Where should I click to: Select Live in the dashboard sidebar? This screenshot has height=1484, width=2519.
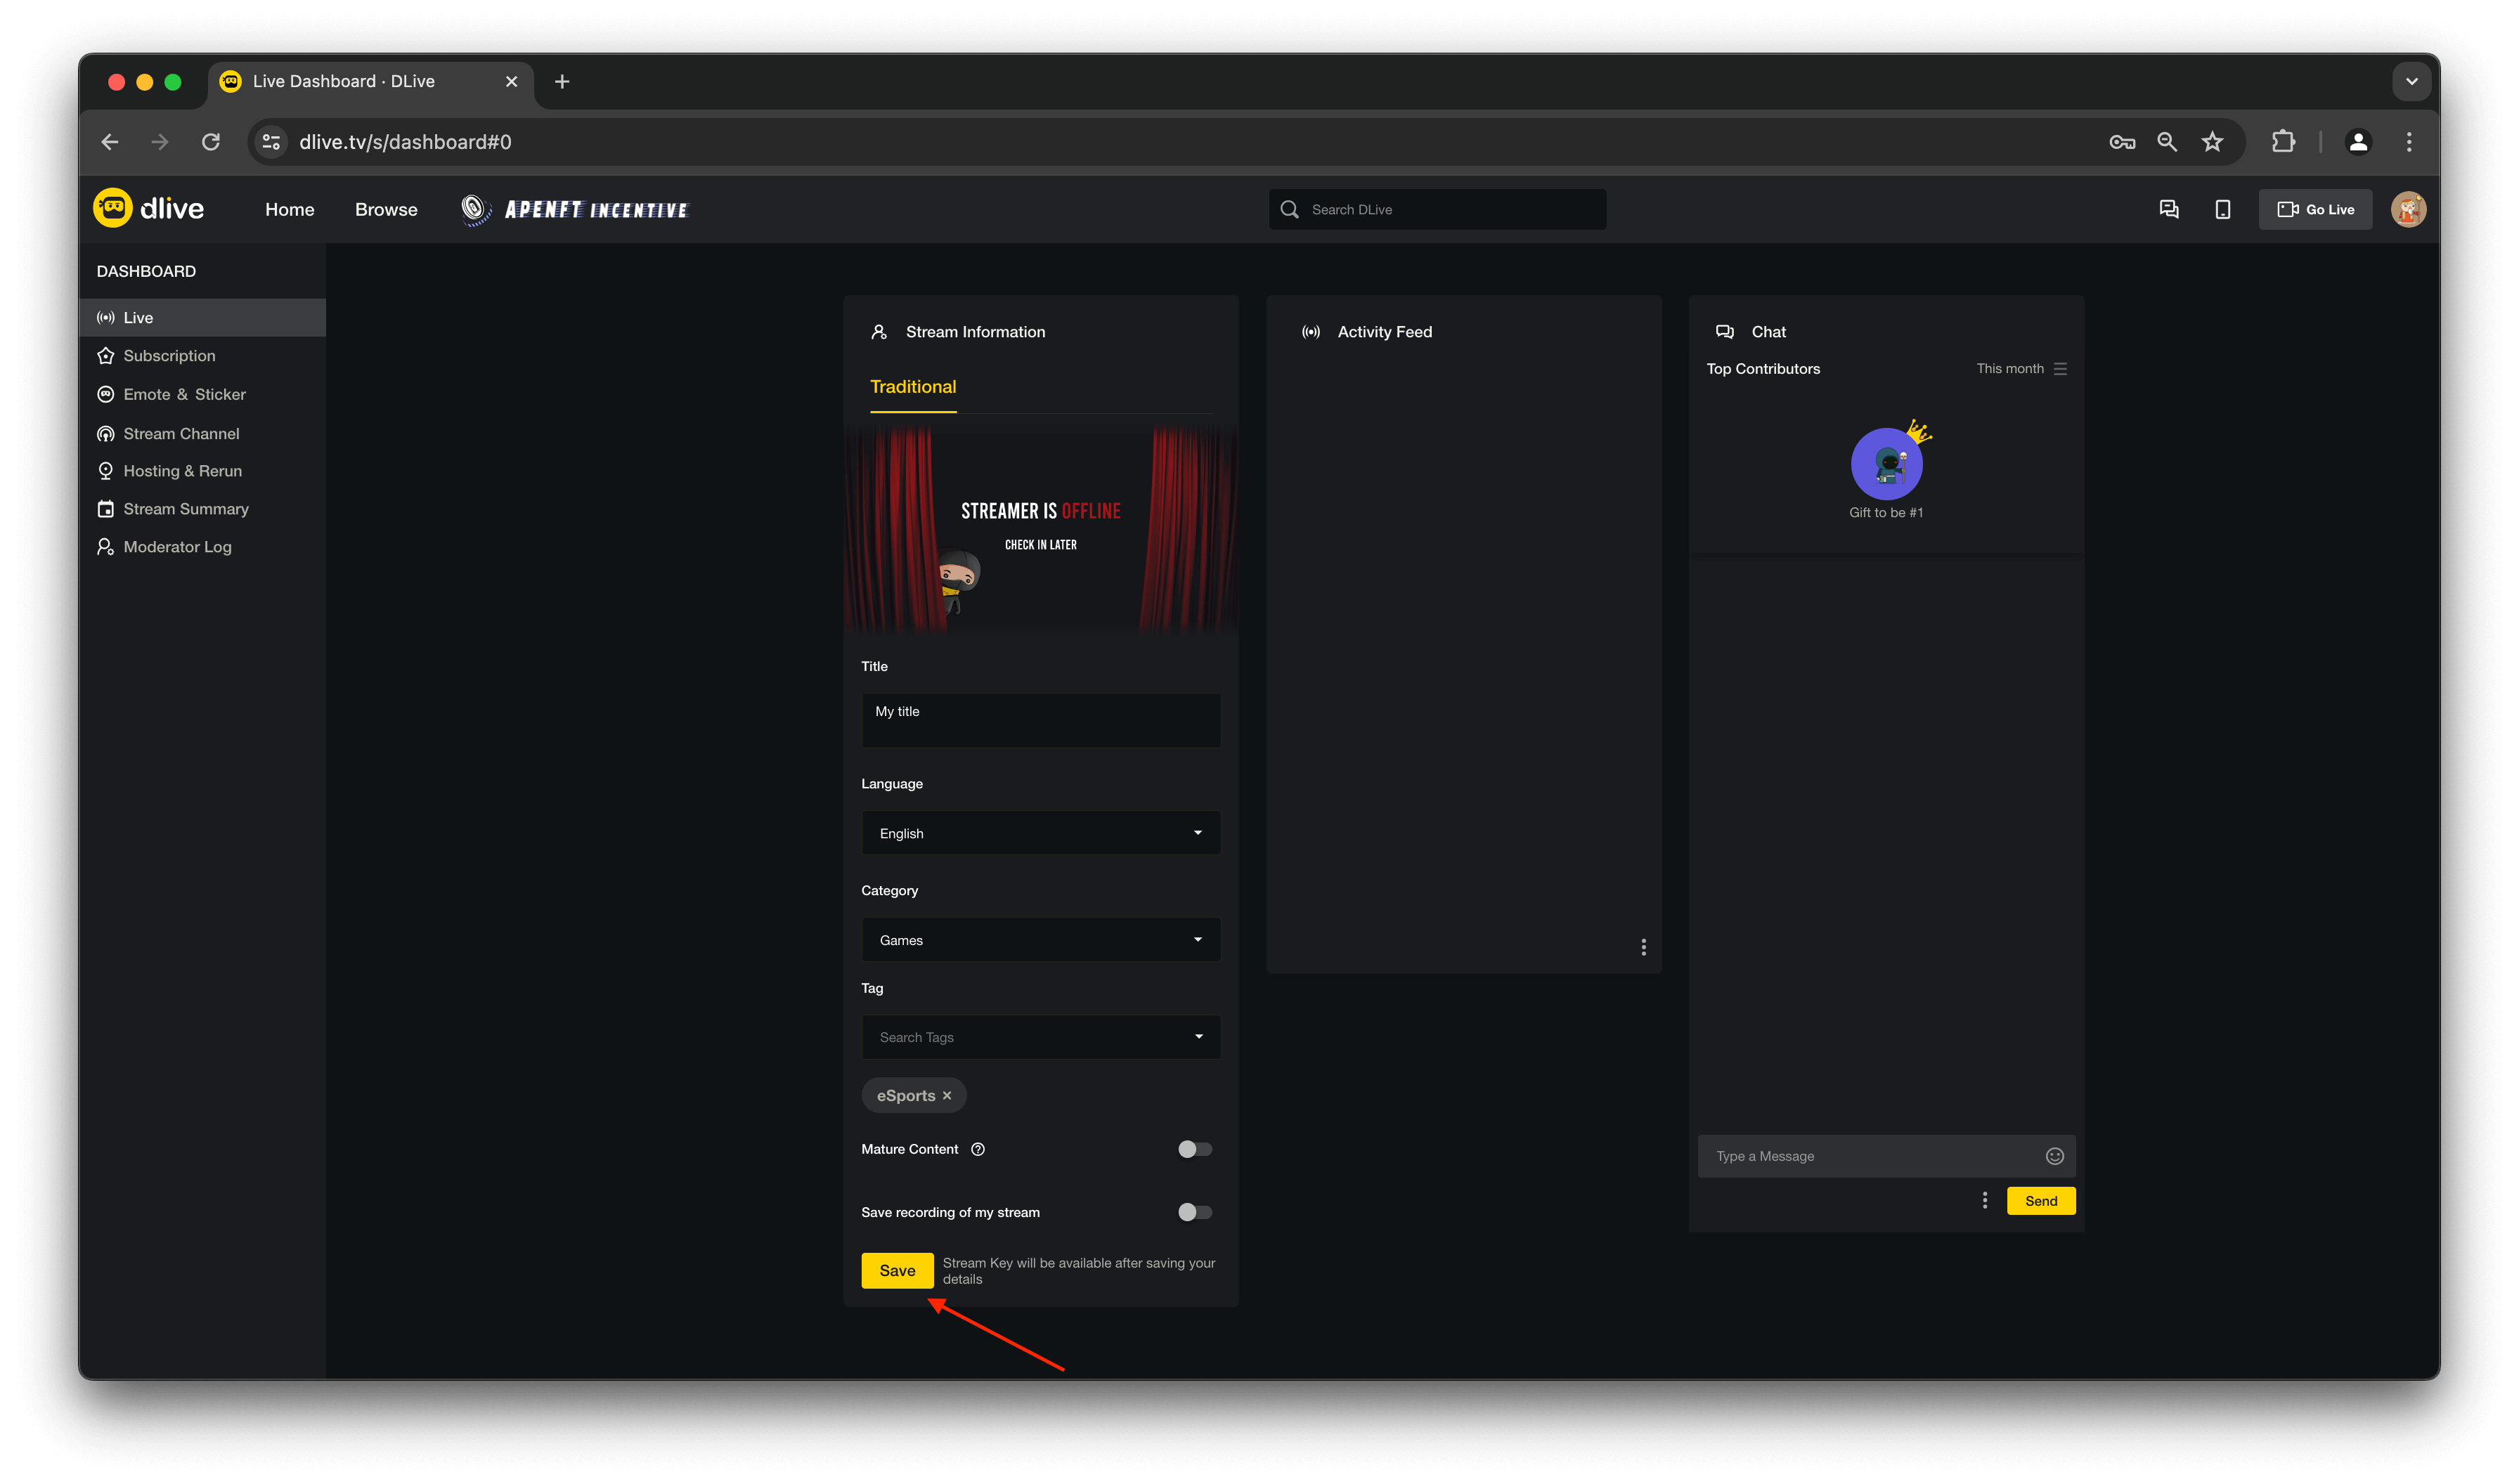(x=138, y=317)
